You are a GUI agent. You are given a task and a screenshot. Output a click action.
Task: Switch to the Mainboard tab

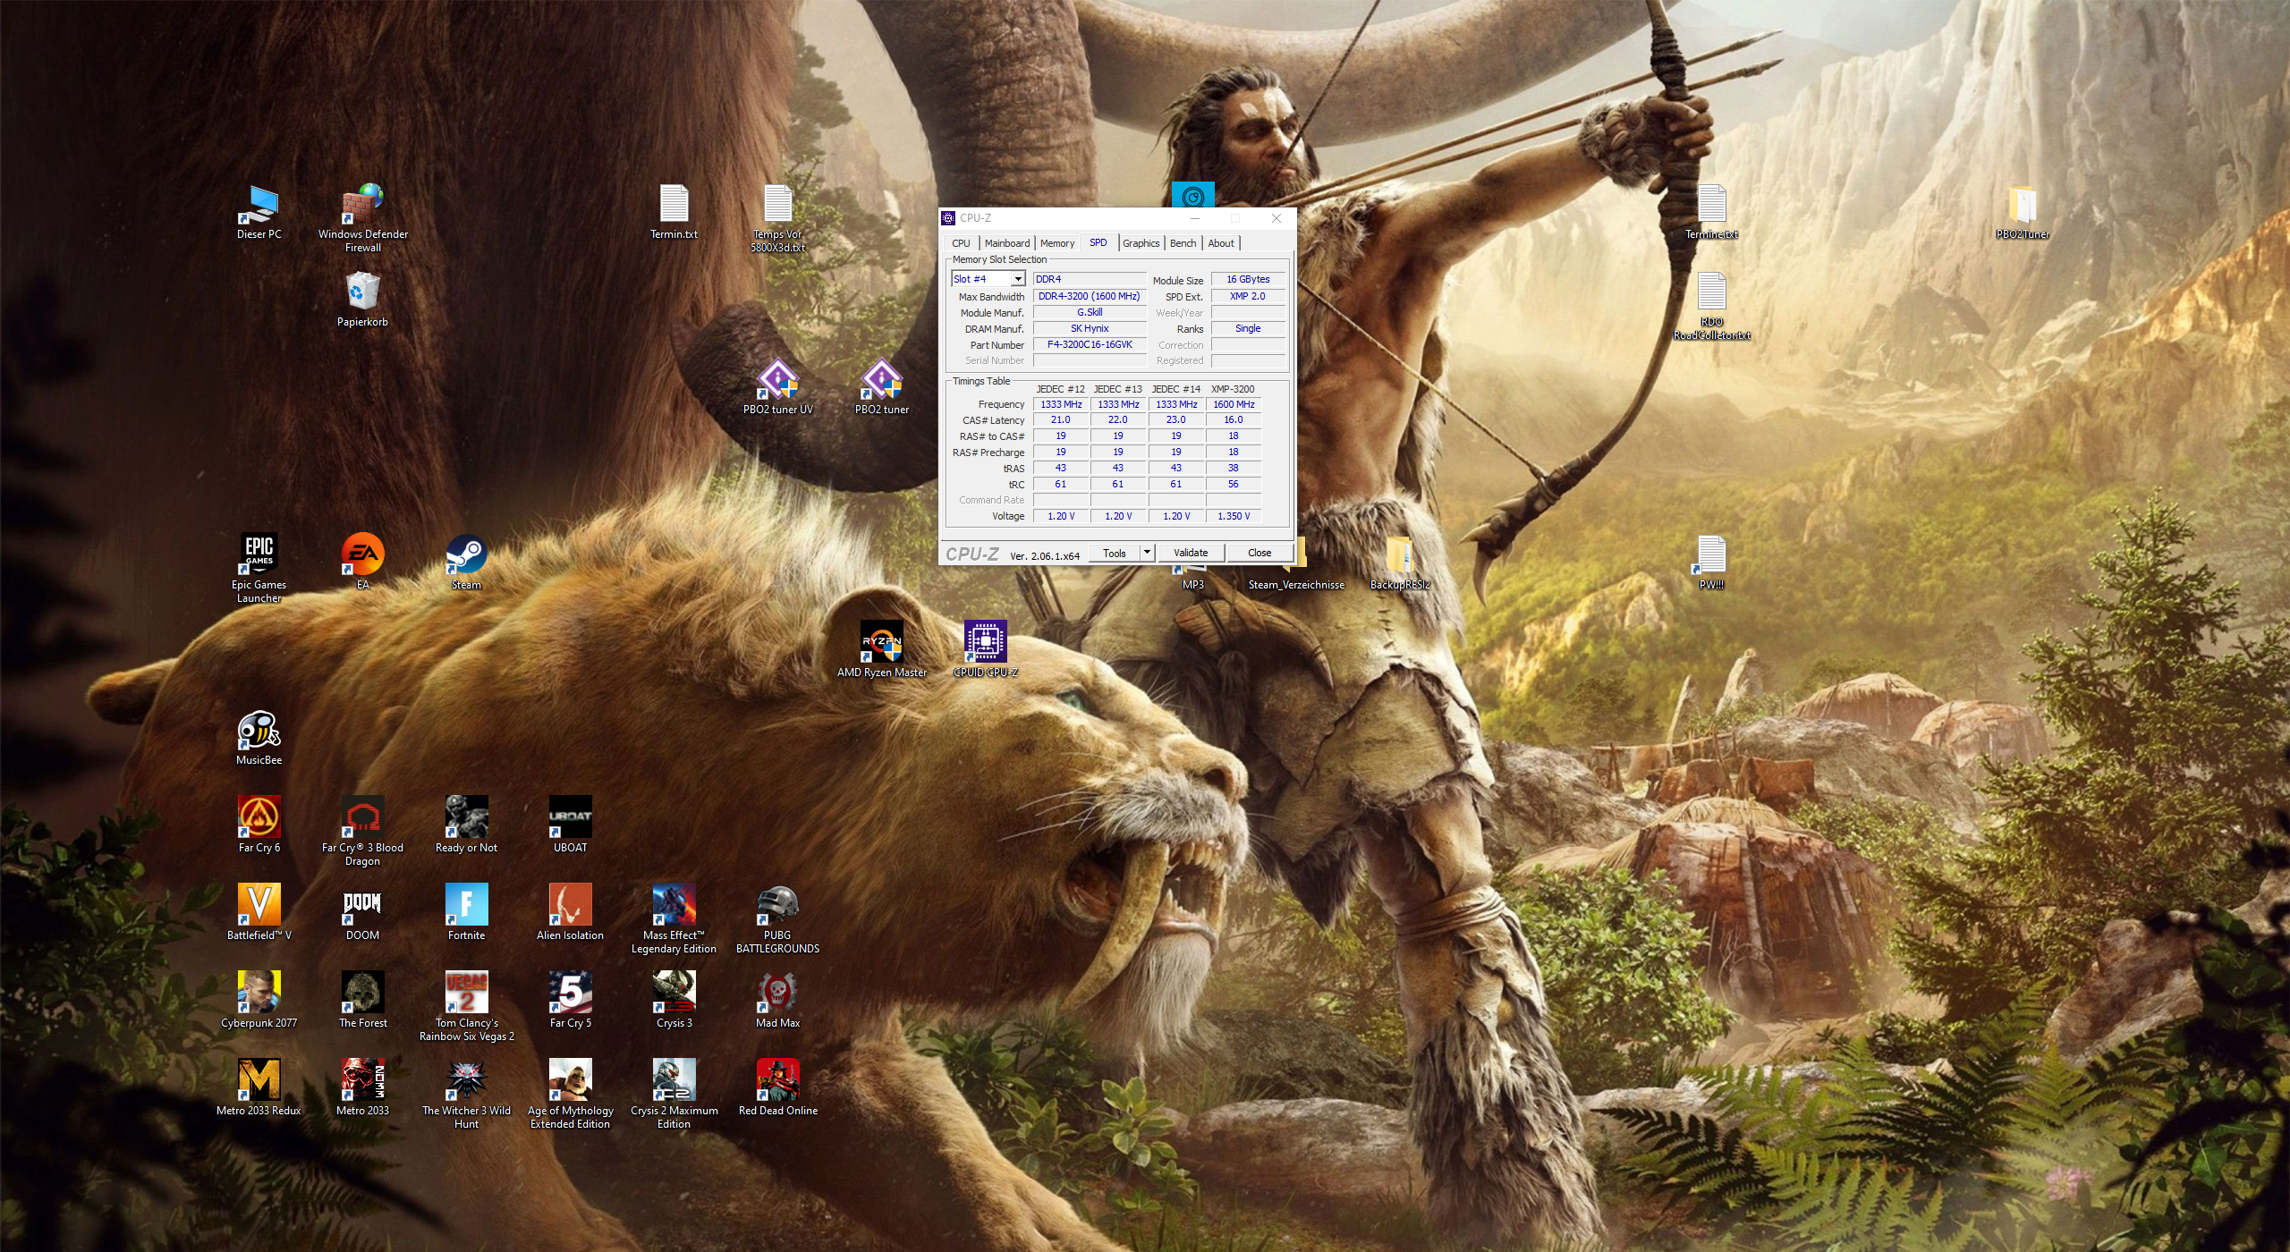click(1006, 243)
